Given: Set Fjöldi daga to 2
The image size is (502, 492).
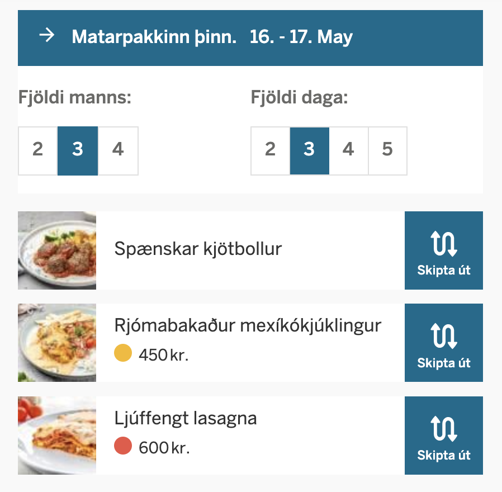Looking at the screenshot, I should point(271,150).
